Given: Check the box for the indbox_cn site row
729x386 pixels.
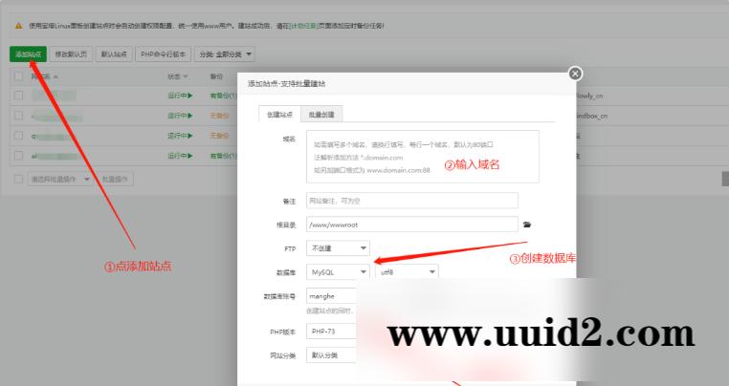Looking at the screenshot, I should (x=18, y=116).
